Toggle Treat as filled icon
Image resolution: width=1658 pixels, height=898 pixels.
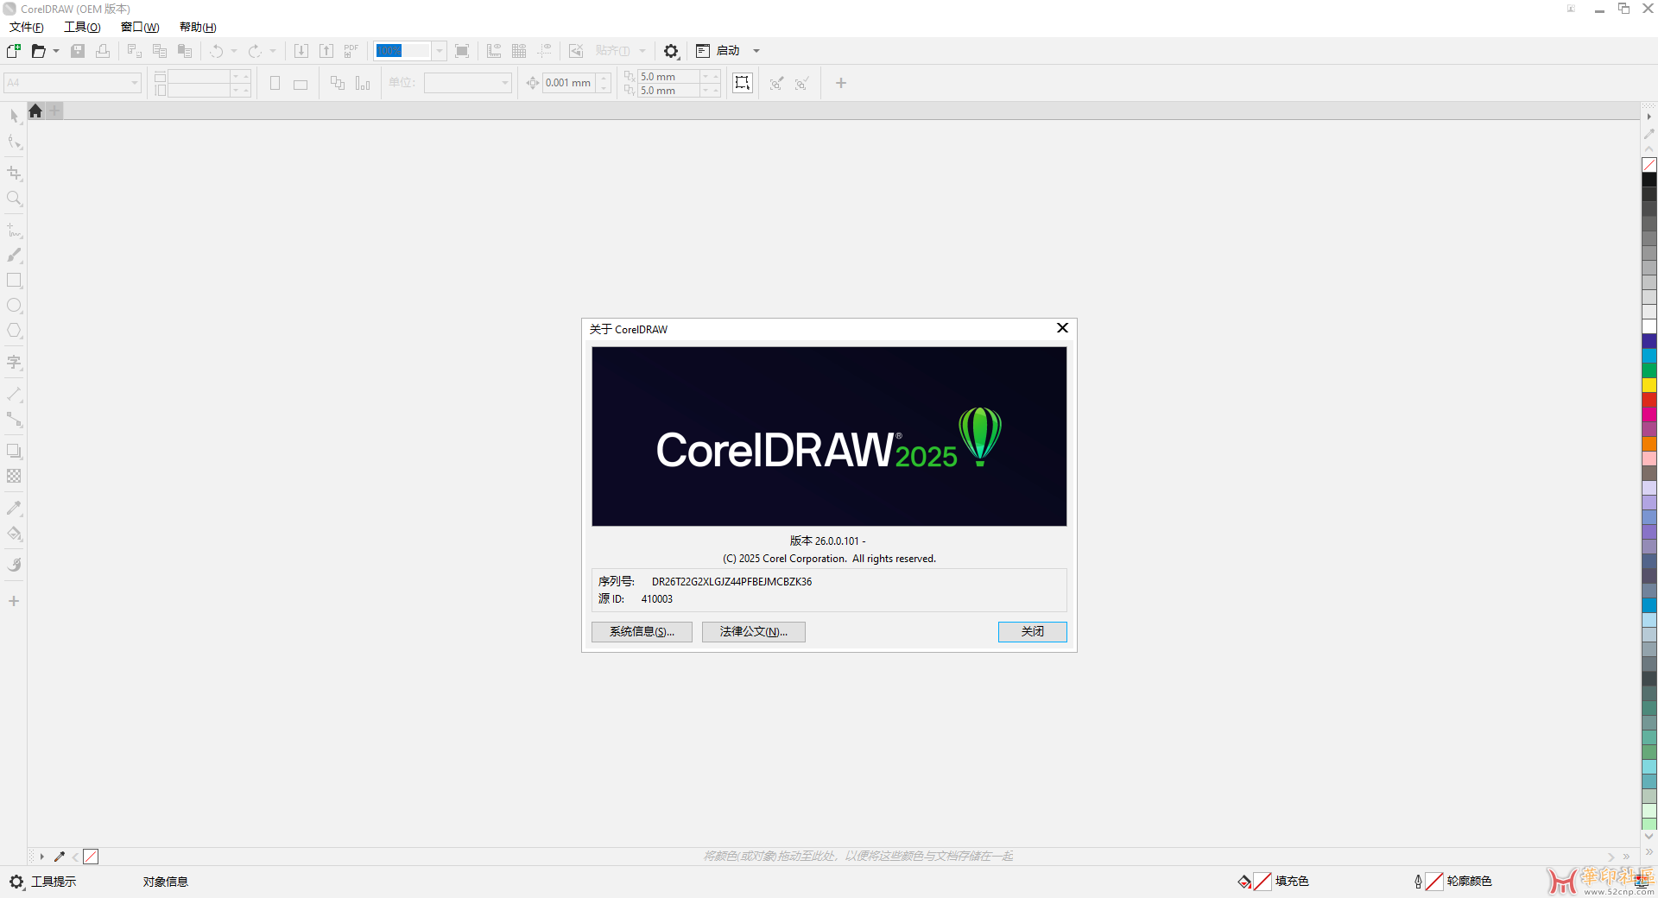coord(743,83)
